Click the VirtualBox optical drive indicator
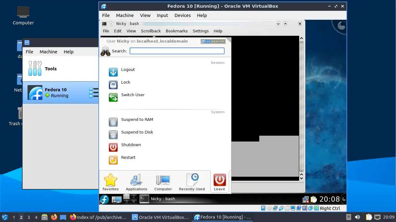 (269, 208)
